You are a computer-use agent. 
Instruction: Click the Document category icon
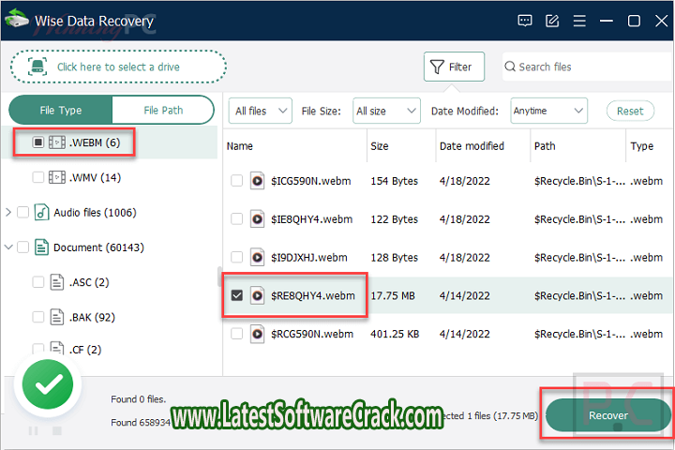(41, 247)
